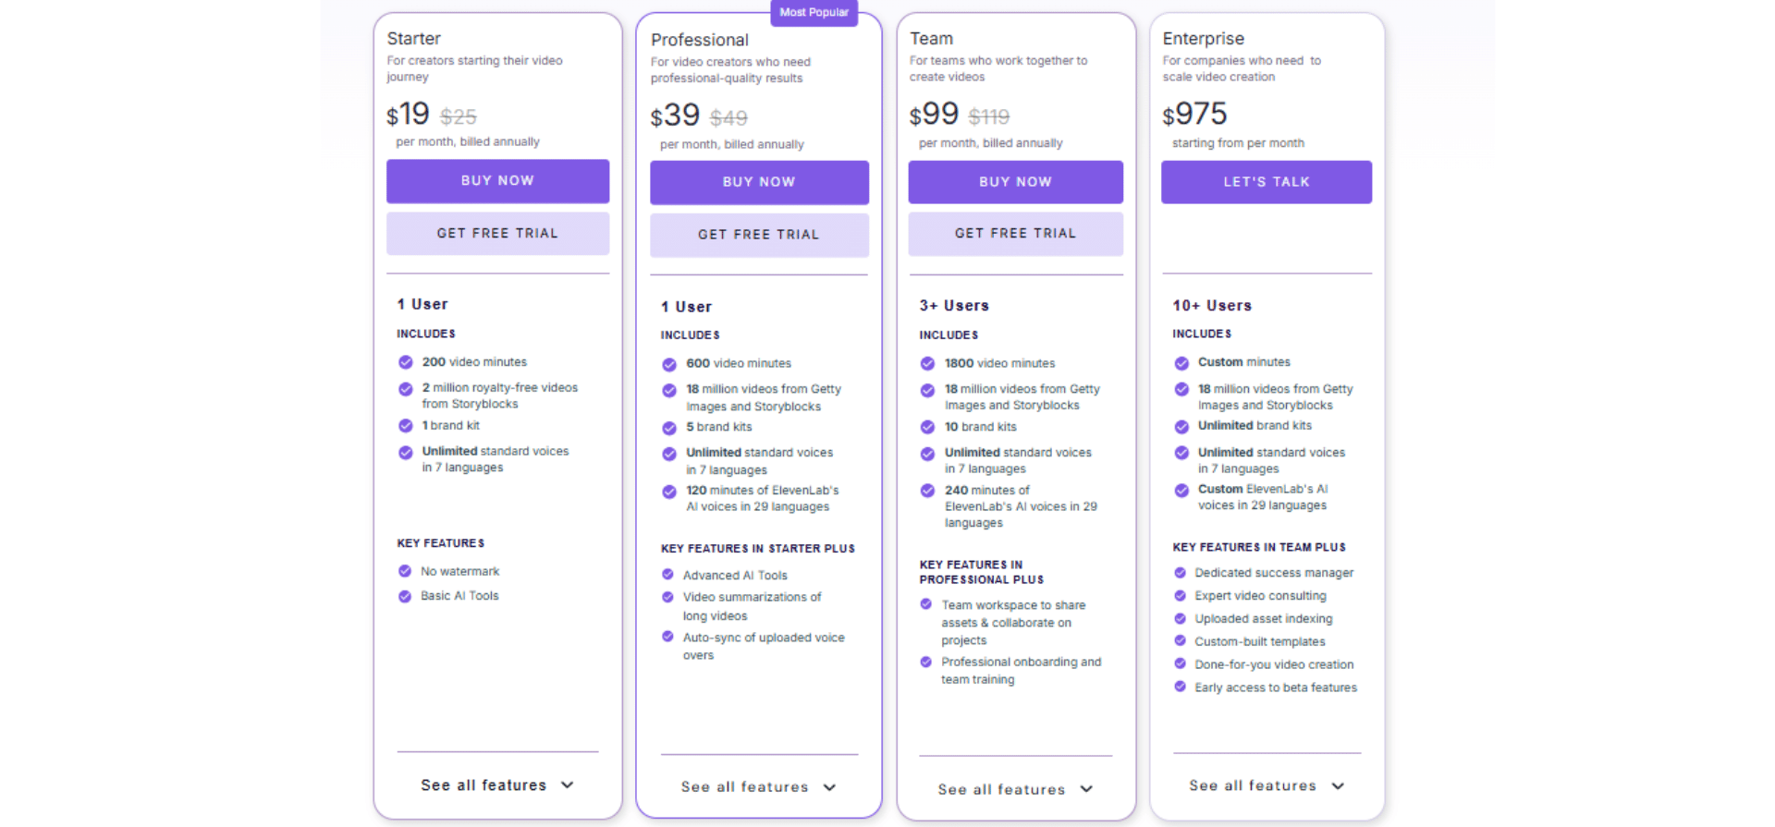Viewport: 1775px width, 827px height.
Task: Click checkmark icon next to Dedicated success manager
Action: coord(1180,573)
